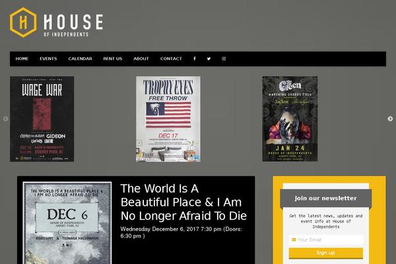This screenshot has height=264, width=396.
Task: Click the 'Get the latest news' description text
Action: pyautogui.click(x=326, y=221)
